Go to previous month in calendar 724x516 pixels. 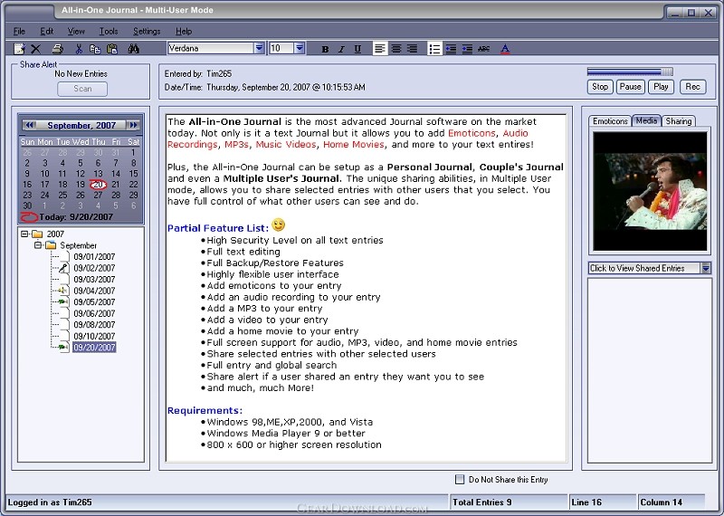(29, 125)
